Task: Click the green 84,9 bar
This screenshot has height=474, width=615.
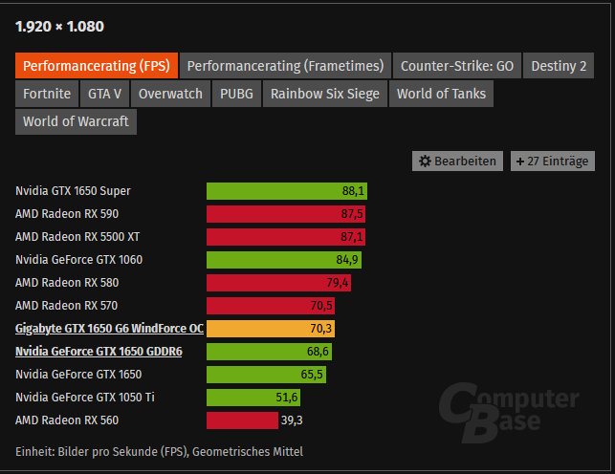Action: (x=284, y=260)
